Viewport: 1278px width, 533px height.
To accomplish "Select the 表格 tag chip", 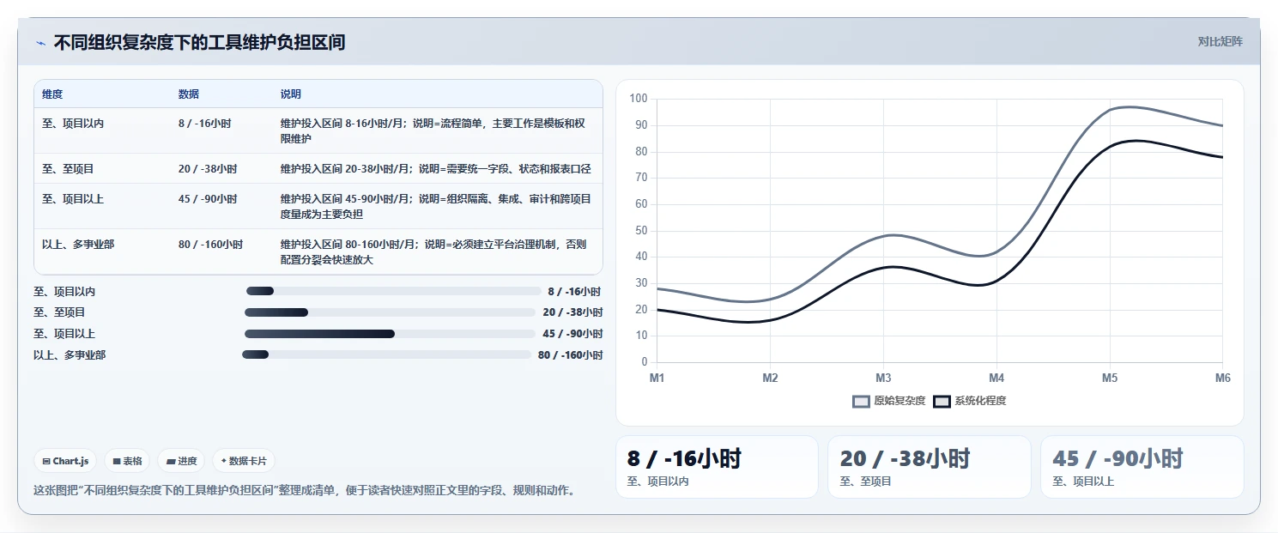I will click(127, 461).
